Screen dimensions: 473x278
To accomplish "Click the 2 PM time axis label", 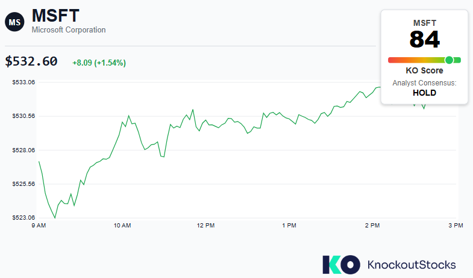I will 372,225.
